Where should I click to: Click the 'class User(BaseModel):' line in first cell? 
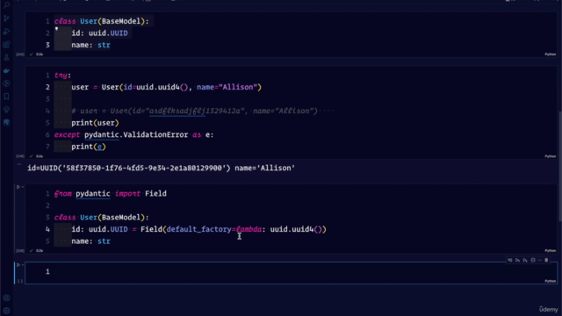click(102, 21)
